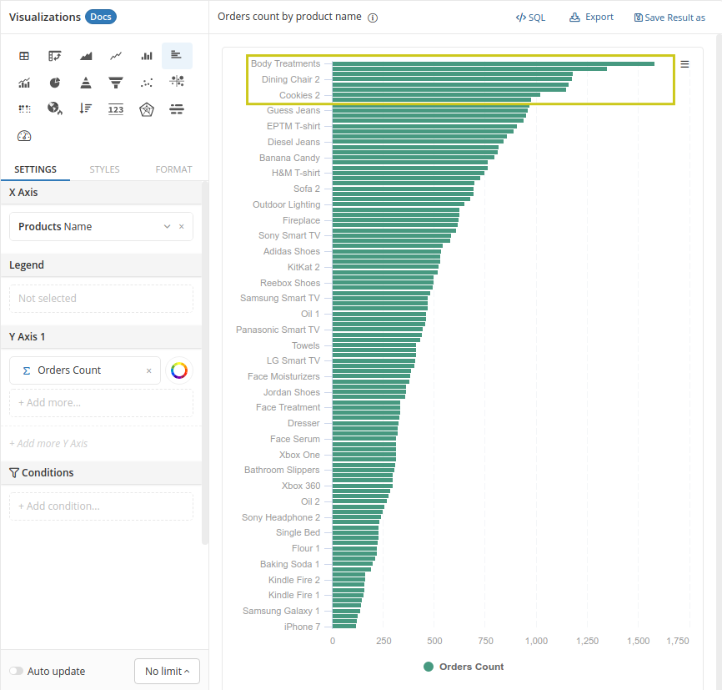Click the 'Y Axis 1' section header
This screenshot has height=690, width=722.
click(102, 337)
